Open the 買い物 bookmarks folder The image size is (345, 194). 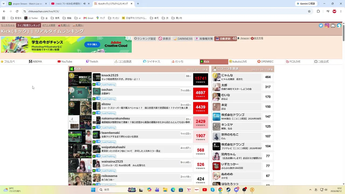coord(177,18)
